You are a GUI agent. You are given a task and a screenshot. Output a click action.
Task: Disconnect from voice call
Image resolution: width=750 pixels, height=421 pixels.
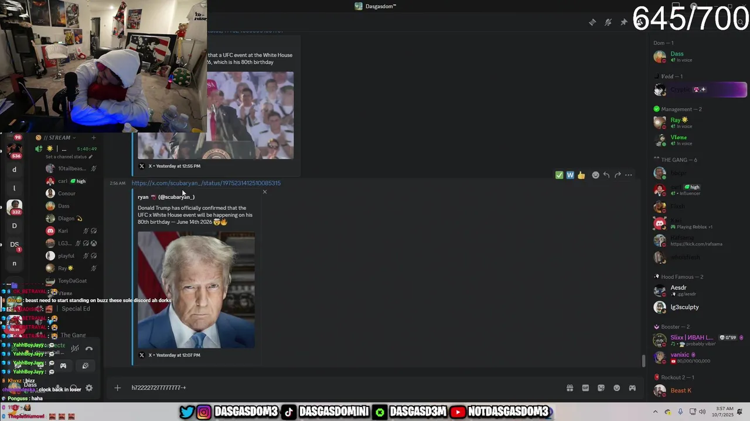click(89, 348)
